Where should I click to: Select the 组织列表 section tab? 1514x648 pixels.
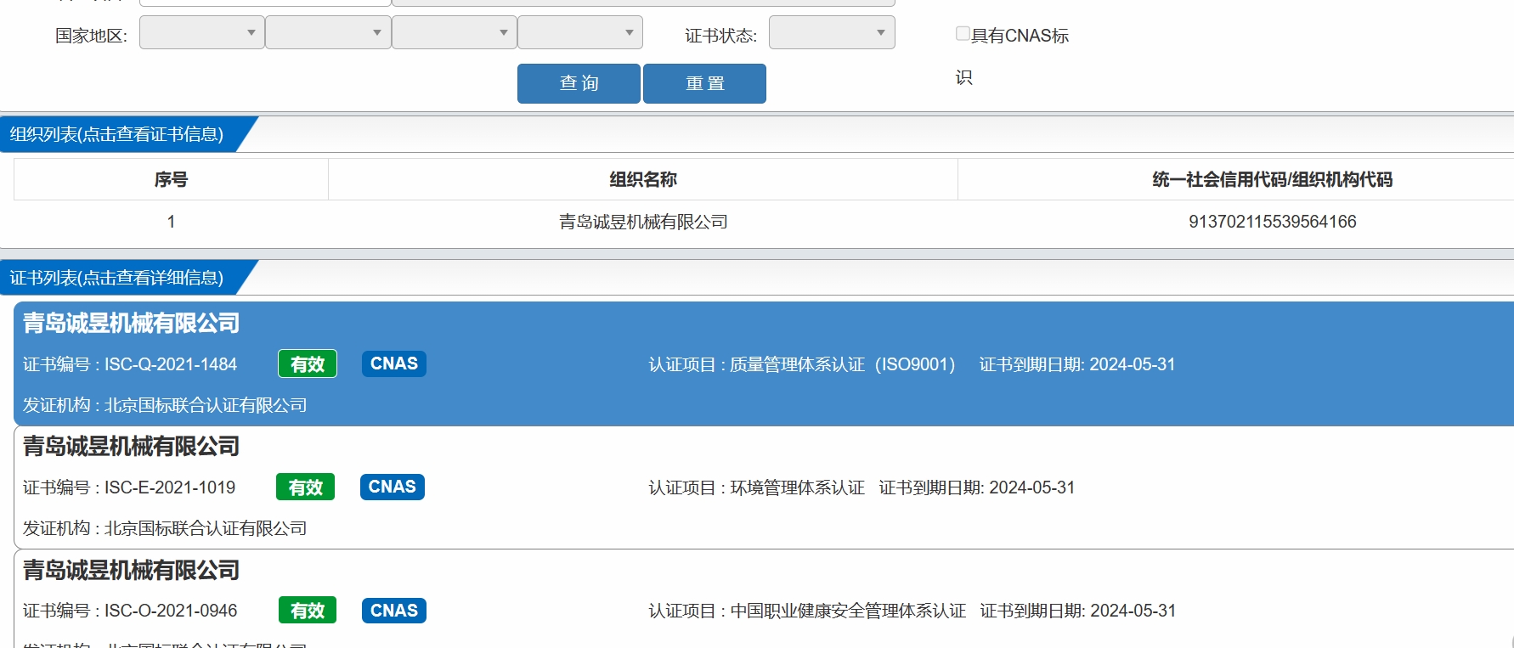[117, 134]
